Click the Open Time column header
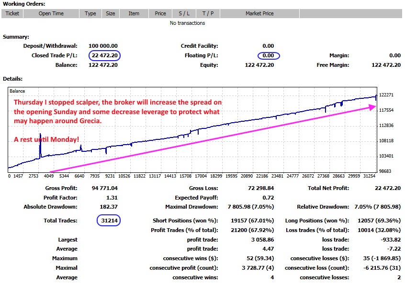405x285 pixels. [x=51, y=14]
